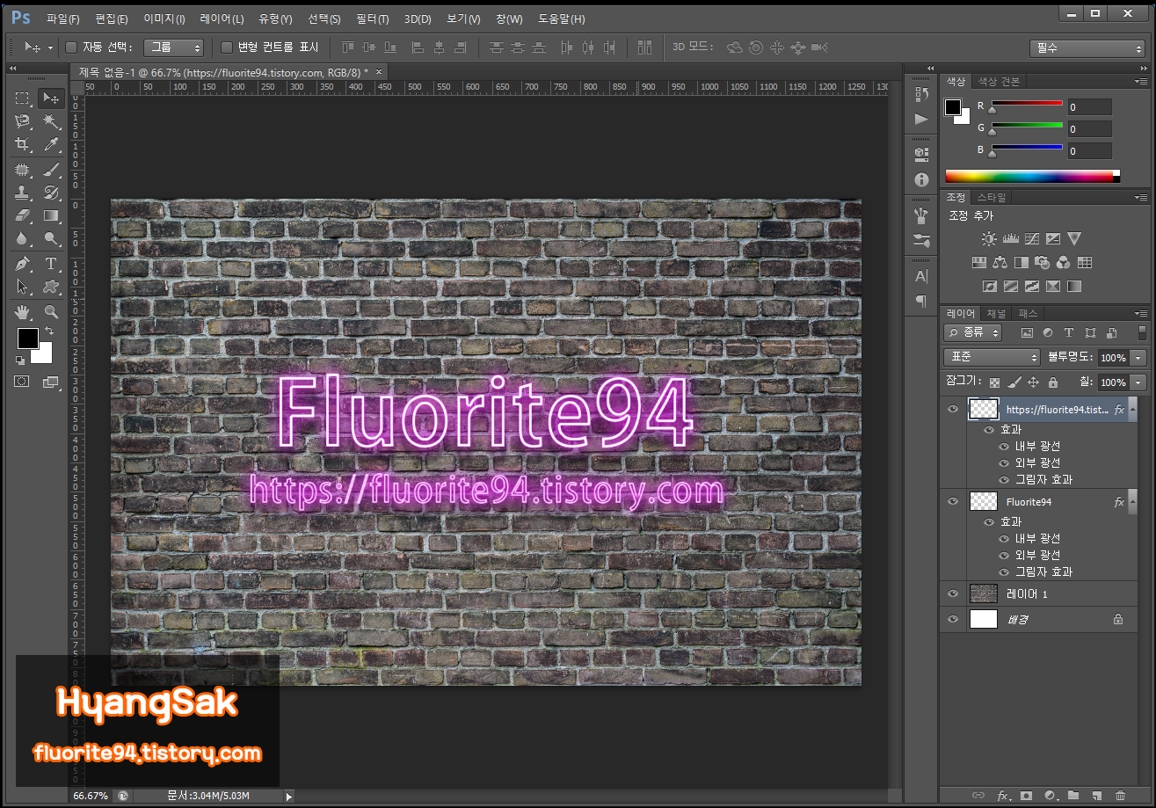1156x808 pixels.
Task: Hide the 배경 layer
Action: [x=953, y=619]
